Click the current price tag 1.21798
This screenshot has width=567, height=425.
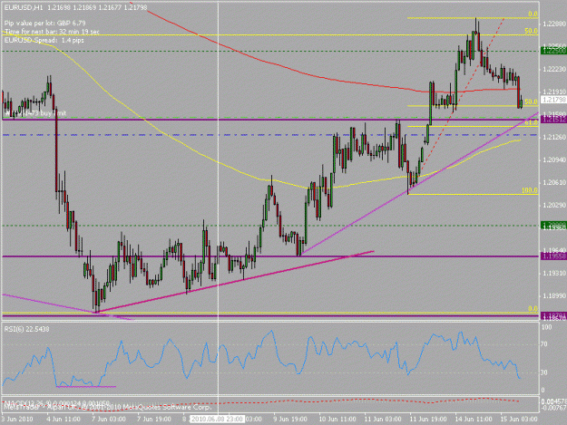click(x=553, y=100)
